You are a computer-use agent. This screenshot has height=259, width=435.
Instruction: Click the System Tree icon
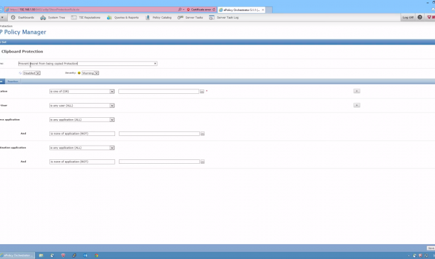pos(43,17)
